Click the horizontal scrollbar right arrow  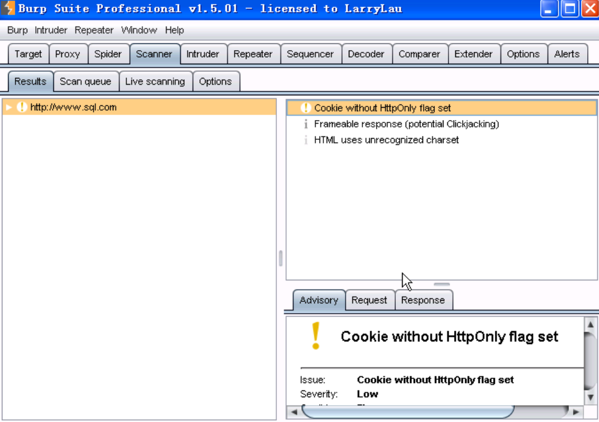pos(575,412)
